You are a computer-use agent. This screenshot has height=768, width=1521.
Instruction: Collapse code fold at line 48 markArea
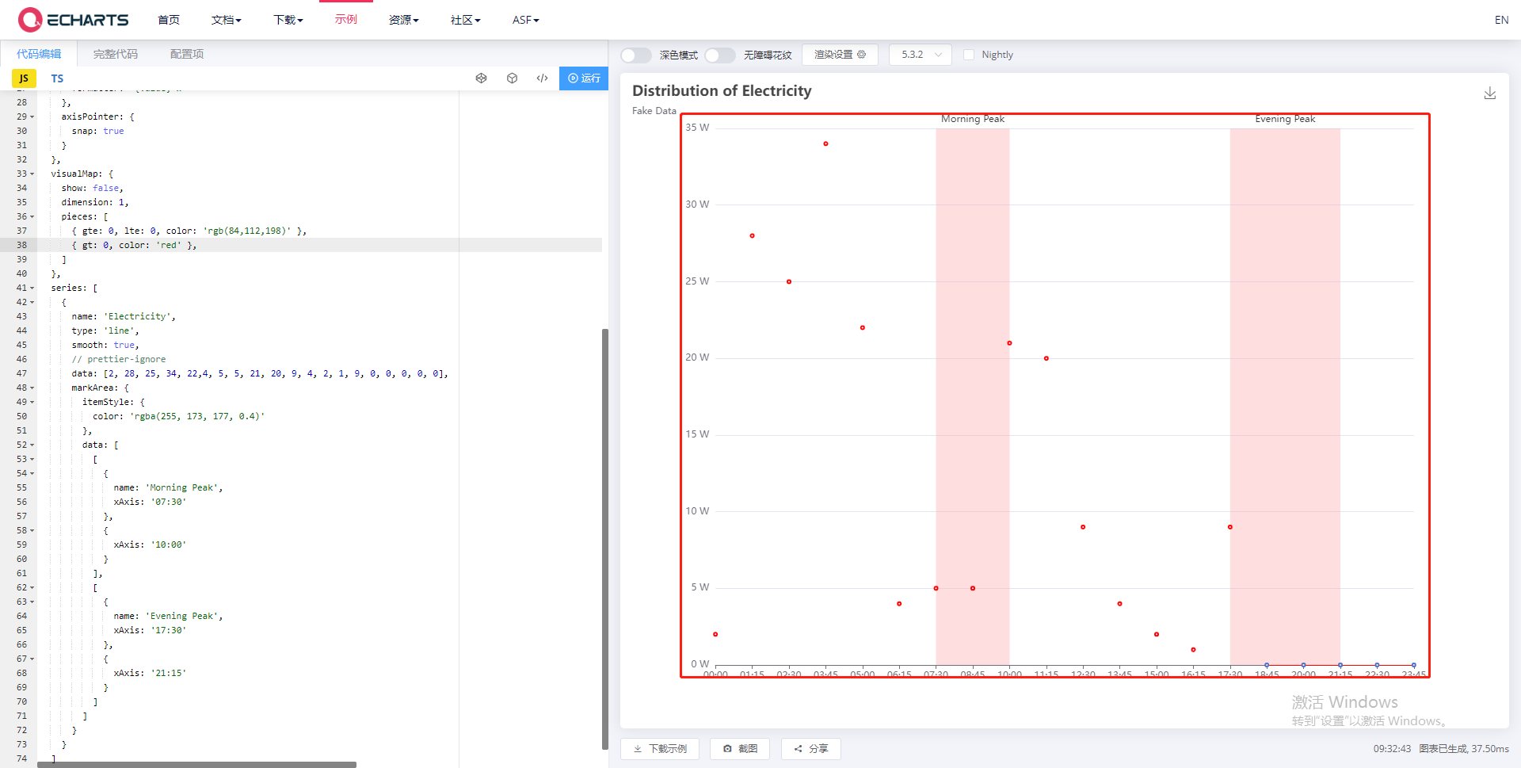pos(32,388)
